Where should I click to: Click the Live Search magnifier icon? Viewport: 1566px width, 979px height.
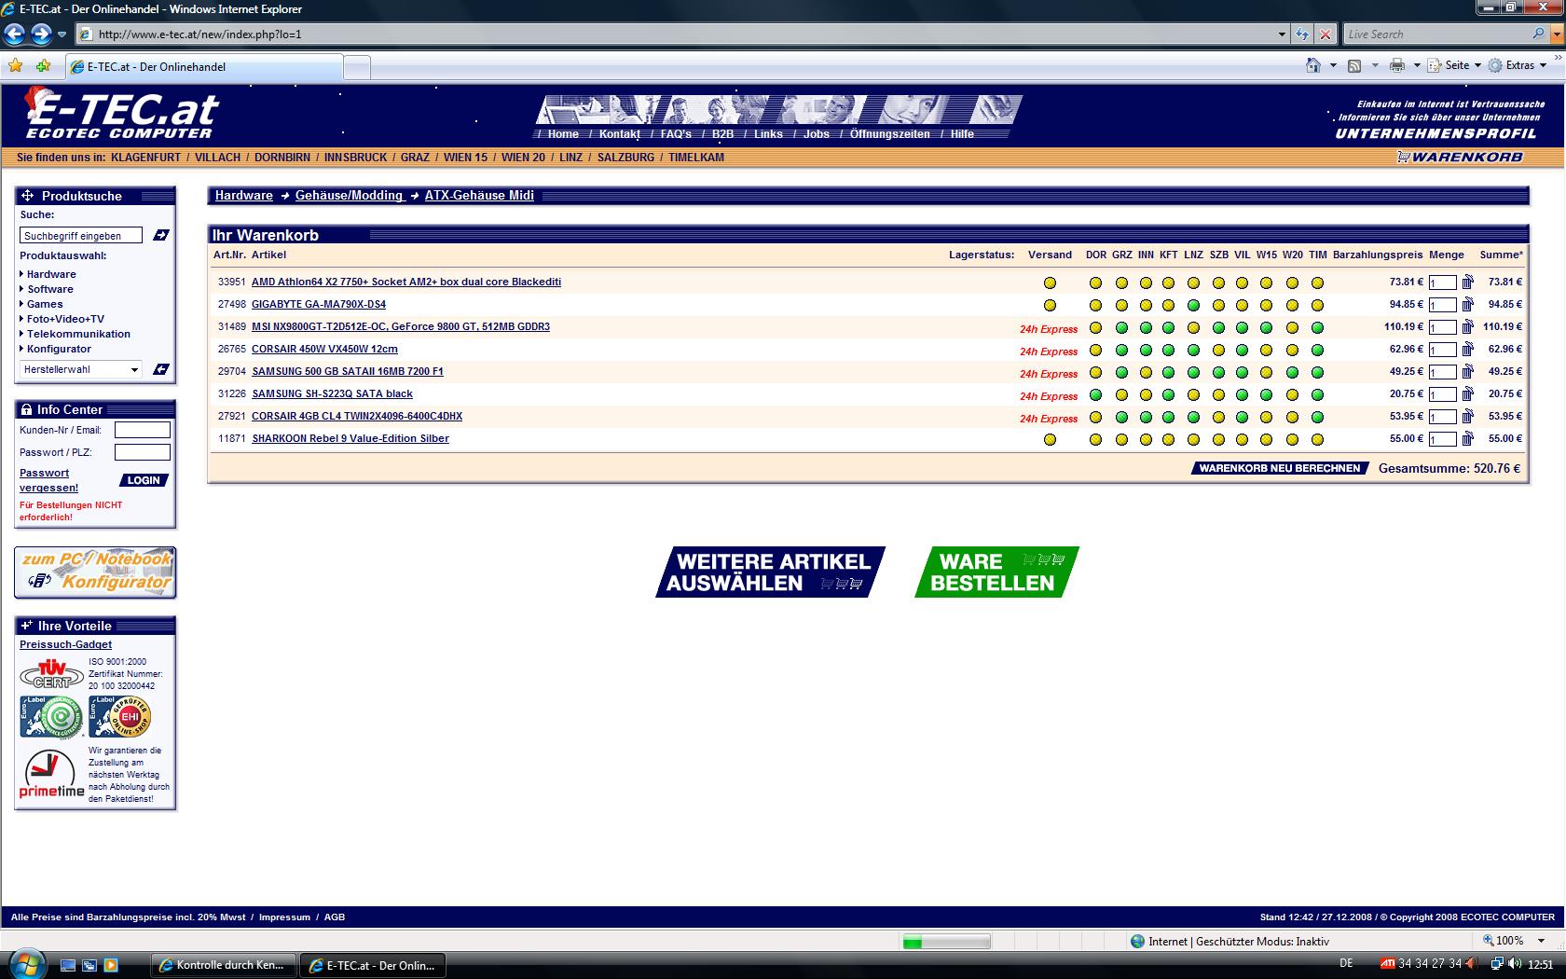(x=1538, y=34)
